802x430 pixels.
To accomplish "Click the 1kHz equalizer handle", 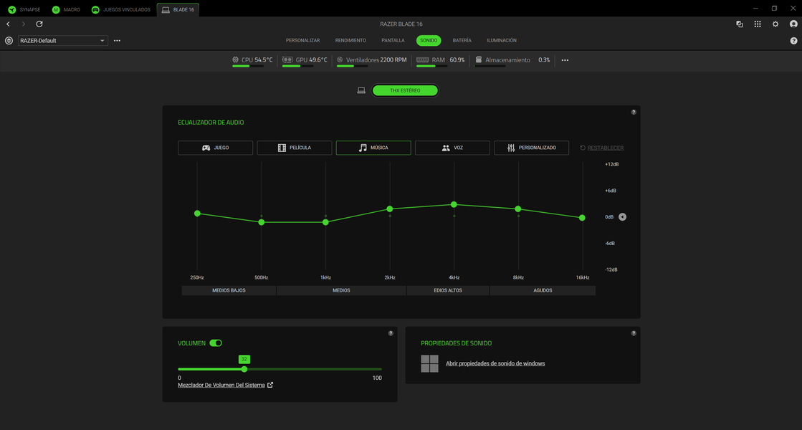I will point(326,222).
